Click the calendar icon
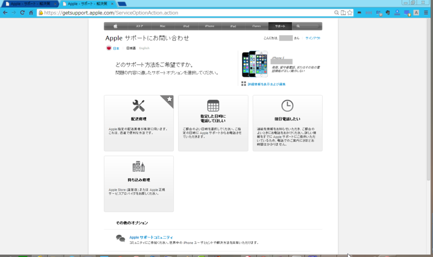Screen dimensions: 433x257 pos(213,105)
